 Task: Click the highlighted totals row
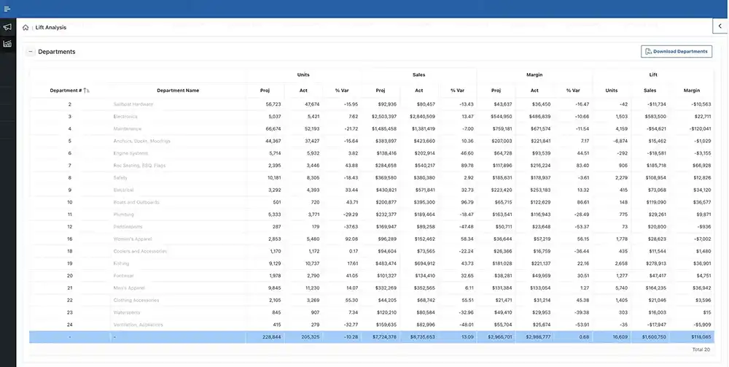(x=364, y=337)
